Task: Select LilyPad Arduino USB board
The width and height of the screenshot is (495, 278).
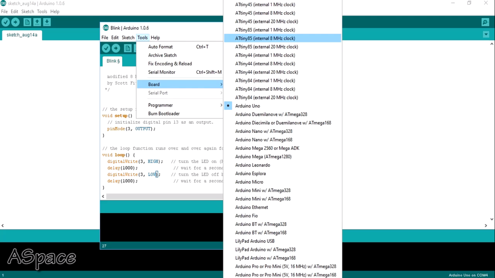Action: point(283,241)
